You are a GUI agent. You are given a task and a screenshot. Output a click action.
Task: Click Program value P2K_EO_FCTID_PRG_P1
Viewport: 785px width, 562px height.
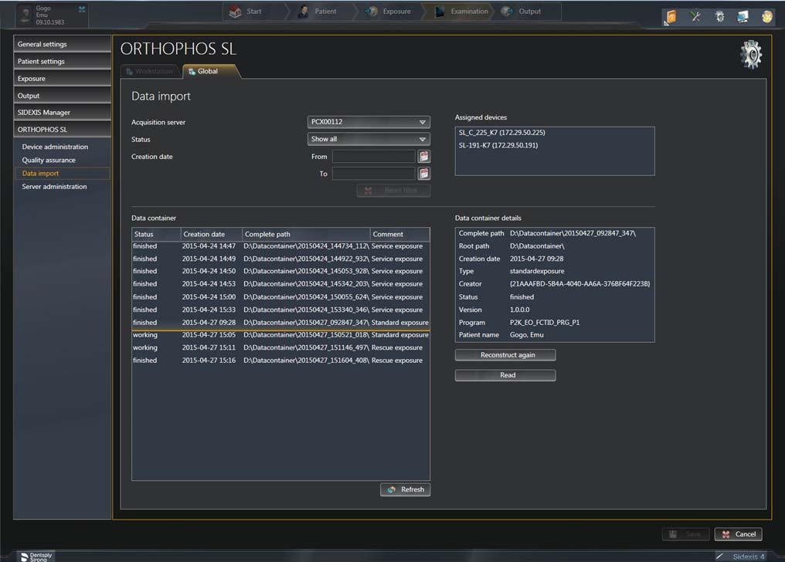(545, 323)
